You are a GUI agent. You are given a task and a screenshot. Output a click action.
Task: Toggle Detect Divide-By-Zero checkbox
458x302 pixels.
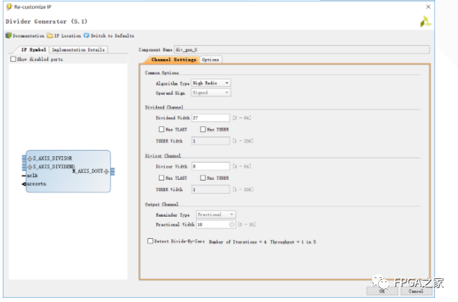[150, 241]
